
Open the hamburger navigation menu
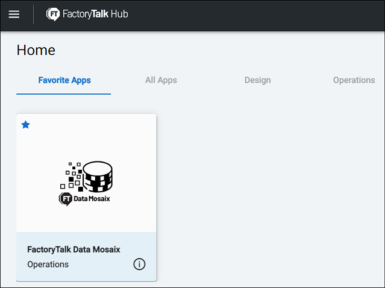click(x=14, y=14)
